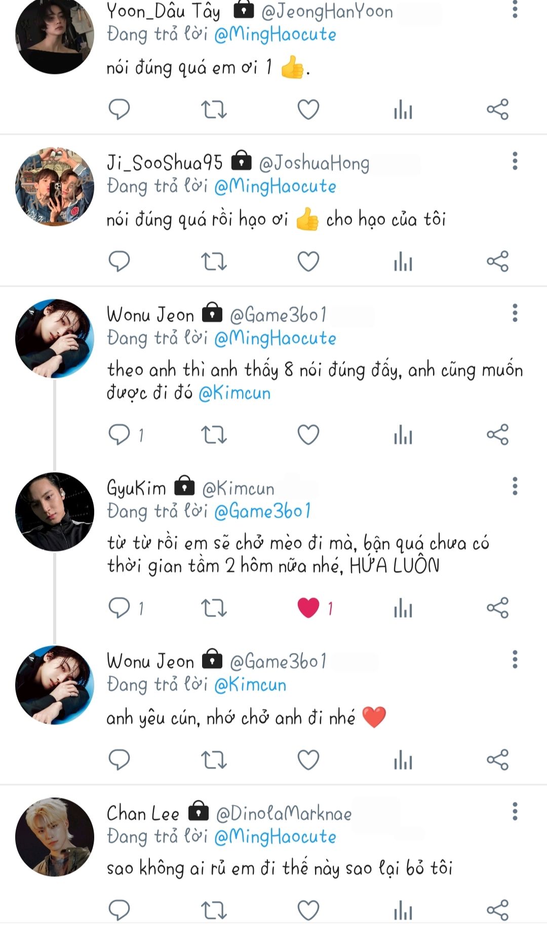547x925 pixels.
Task: Open GyuKim's profile by display name
Action: (x=136, y=488)
